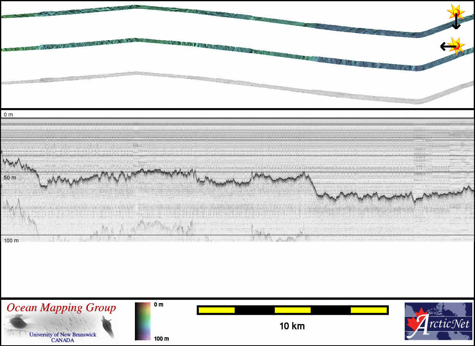475x346 pixels.
Task: Click the 0 m label above the profile
Action: point(8,115)
